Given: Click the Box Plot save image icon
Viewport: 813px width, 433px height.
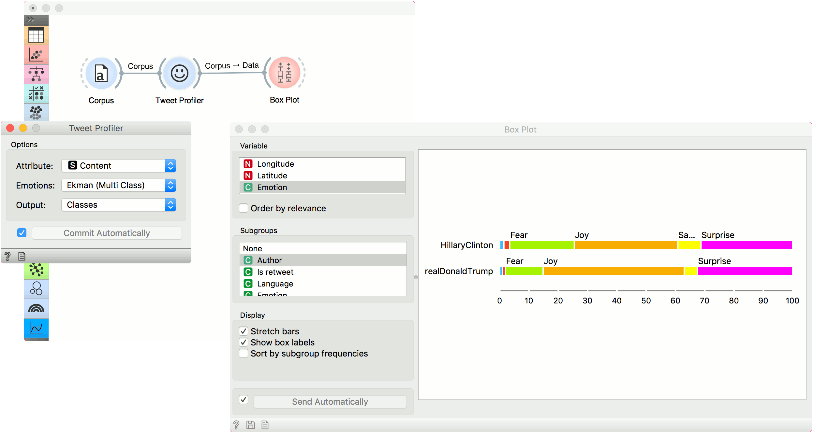Looking at the screenshot, I should coord(250,425).
